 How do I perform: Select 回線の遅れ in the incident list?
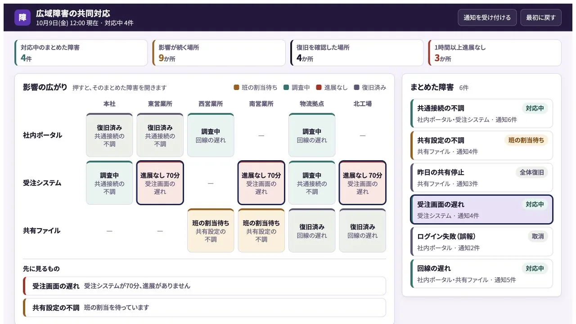[x=481, y=274]
